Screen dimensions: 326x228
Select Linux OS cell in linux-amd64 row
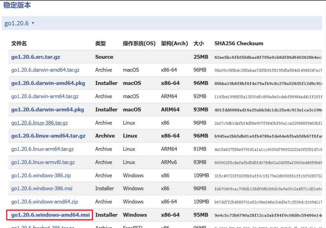click(130, 136)
